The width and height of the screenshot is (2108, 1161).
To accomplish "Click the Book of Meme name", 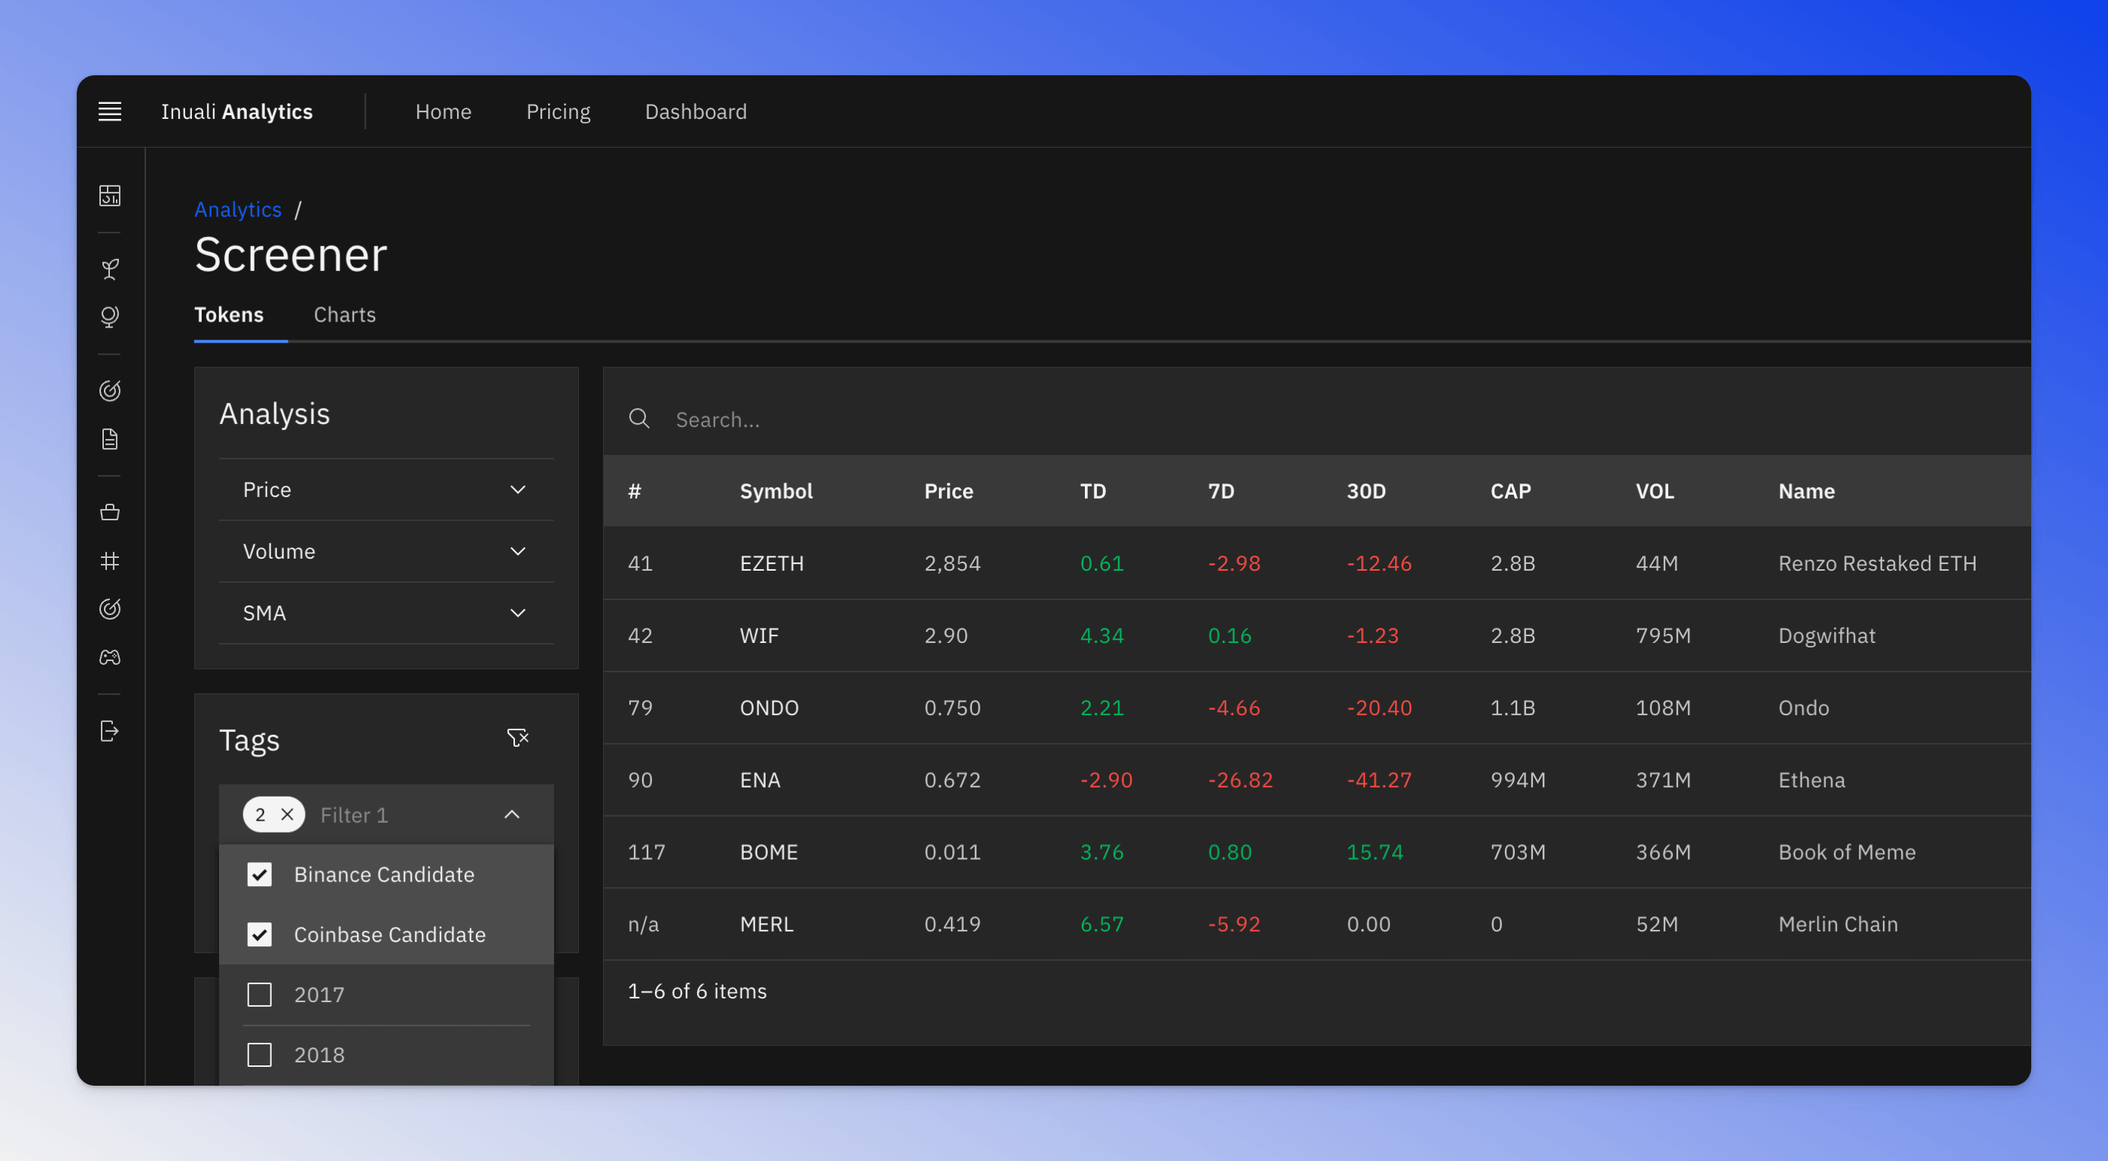I will coord(1846,851).
